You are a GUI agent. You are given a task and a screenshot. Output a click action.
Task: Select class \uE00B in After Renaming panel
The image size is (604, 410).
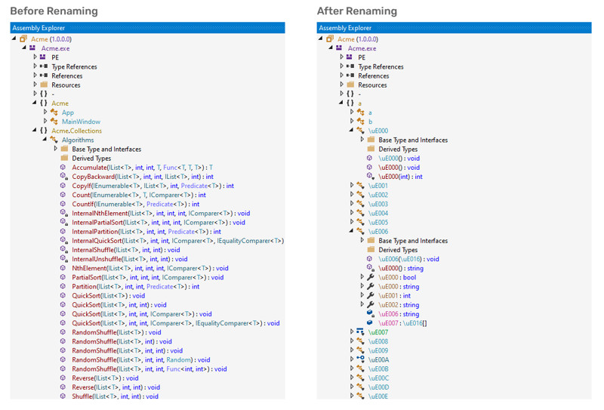pos(378,368)
